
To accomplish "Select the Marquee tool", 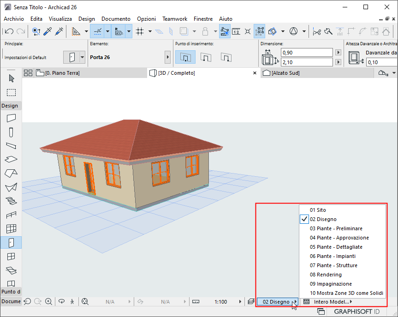I will (12, 92).
